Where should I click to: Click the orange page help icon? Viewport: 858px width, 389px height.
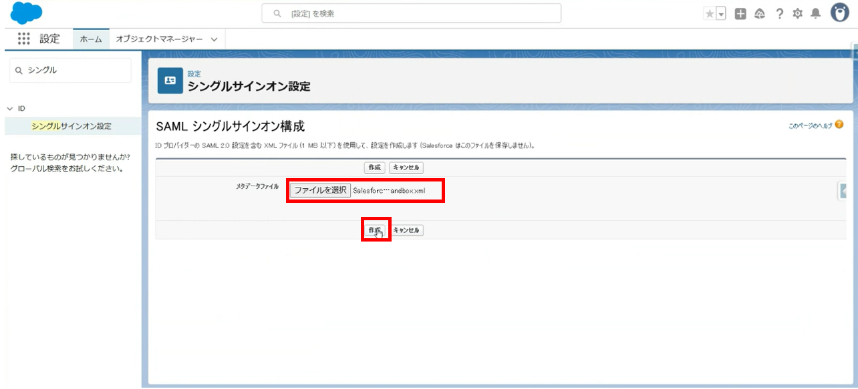click(839, 125)
